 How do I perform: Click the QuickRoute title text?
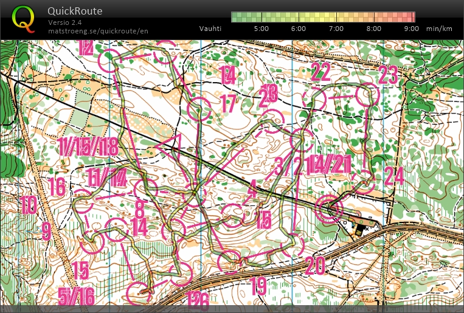[75, 11]
